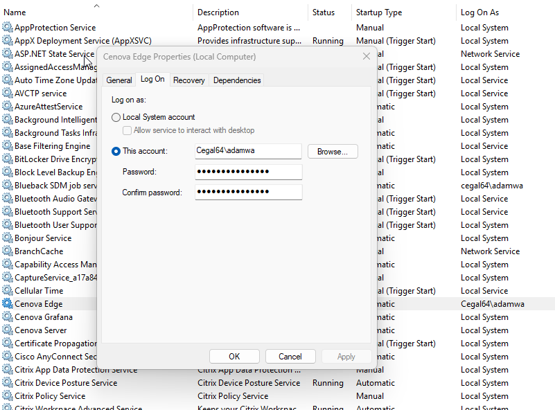Screen dimensions: 555x410
Task: Click the BranchCache service icon
Action: pyautogui.click(x=6, y=251)
